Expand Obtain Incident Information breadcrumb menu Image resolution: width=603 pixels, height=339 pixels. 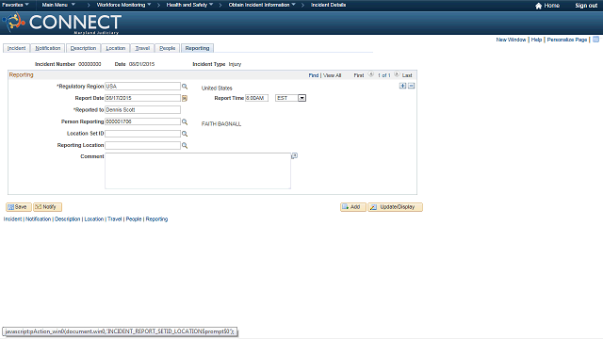[262, 5]
